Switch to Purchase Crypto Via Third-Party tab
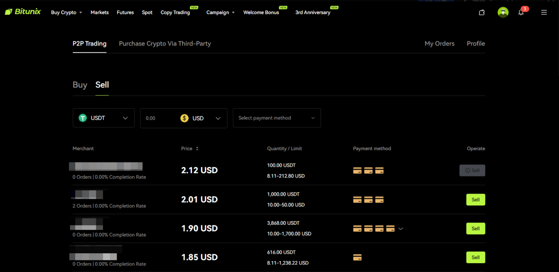The image size is (559, 272). (165, 44)
